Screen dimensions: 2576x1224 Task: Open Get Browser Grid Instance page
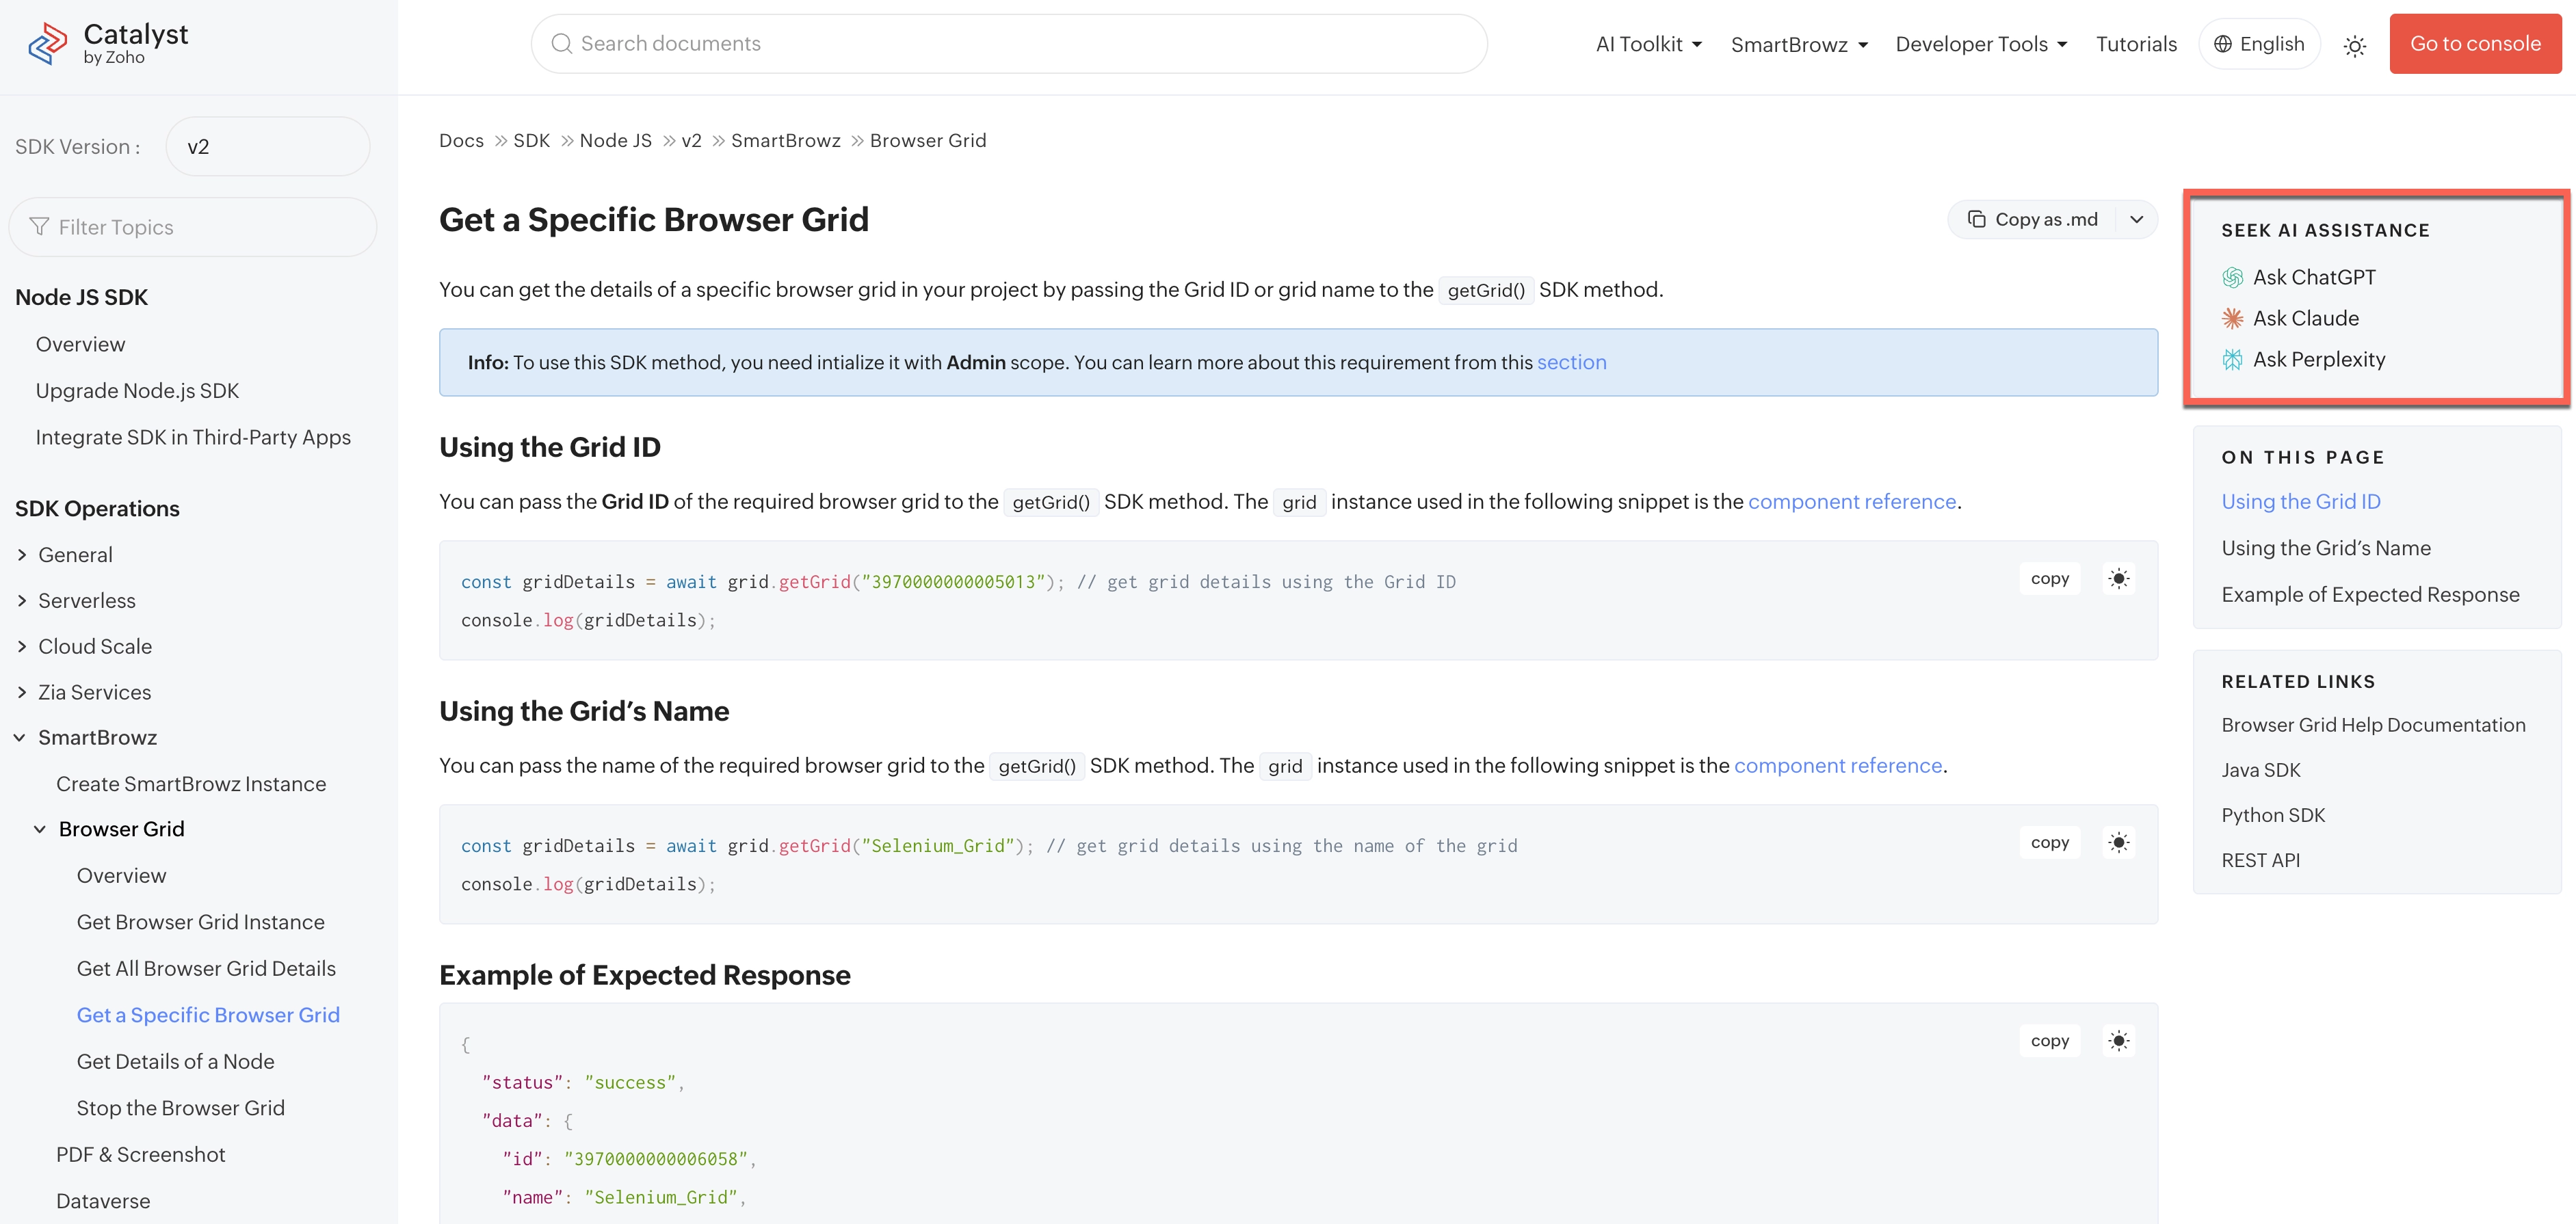200,922
